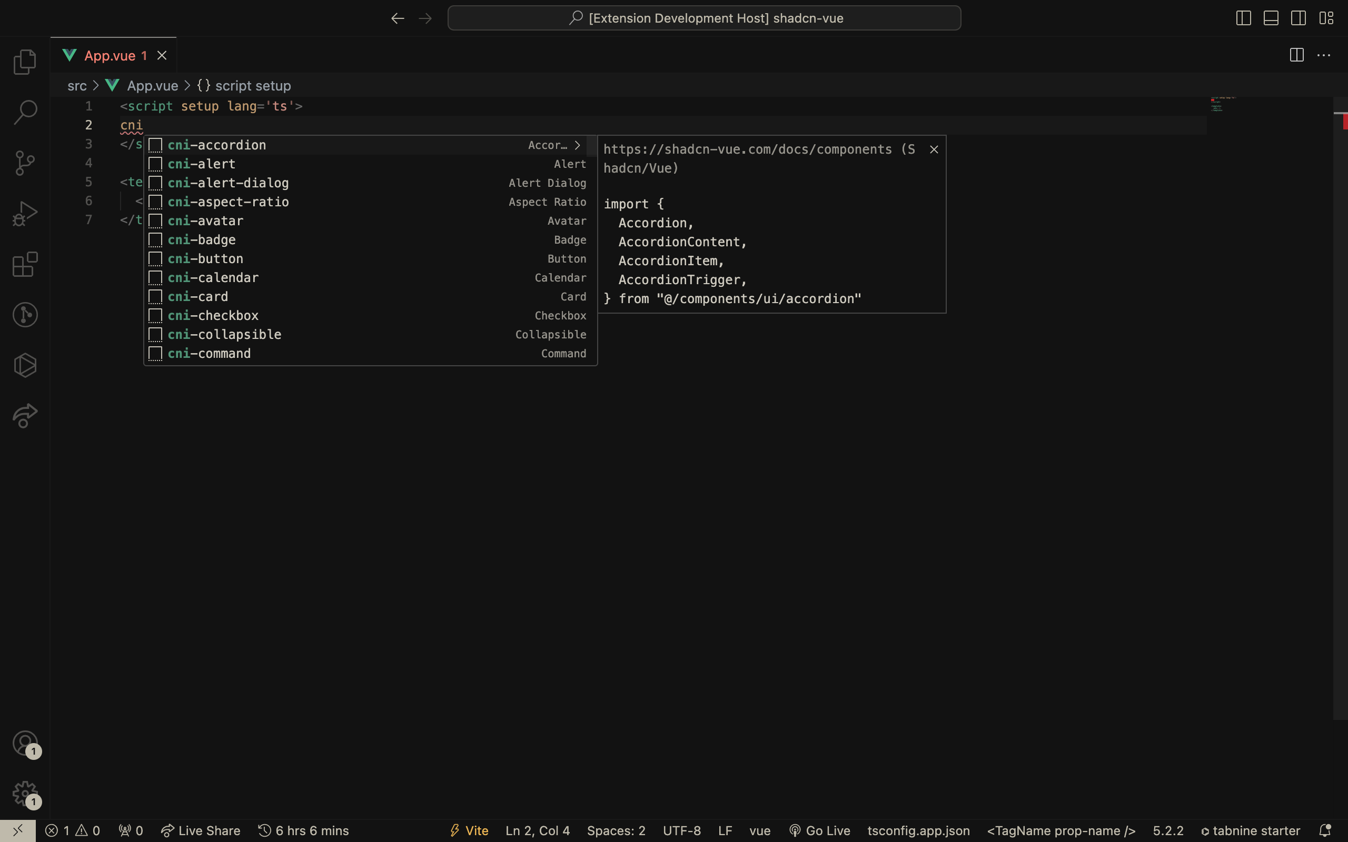Screen dimensions: 1348x842
Task: Open the Extensions view
Action: (25, 264)
